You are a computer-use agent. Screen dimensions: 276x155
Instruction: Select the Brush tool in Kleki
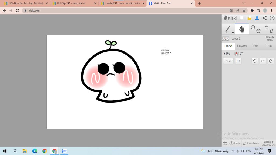(x=228, y=29)
